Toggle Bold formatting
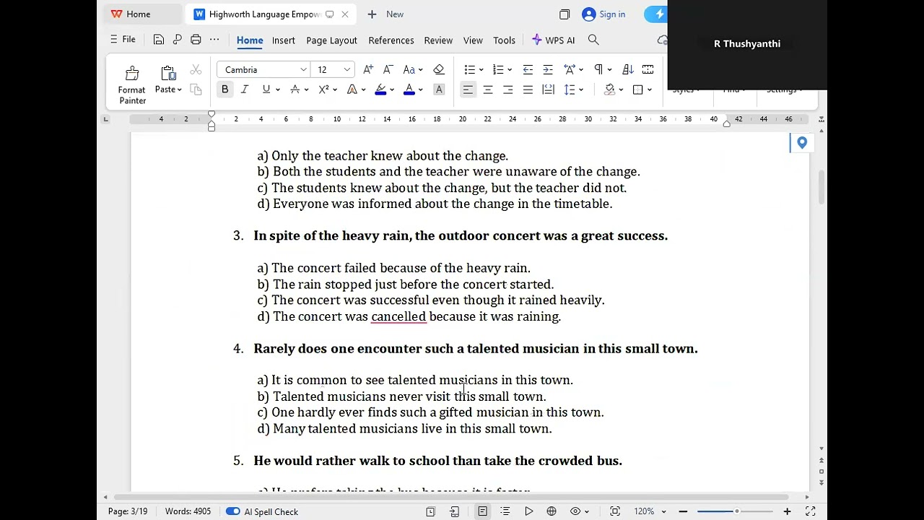 (225, 90)
